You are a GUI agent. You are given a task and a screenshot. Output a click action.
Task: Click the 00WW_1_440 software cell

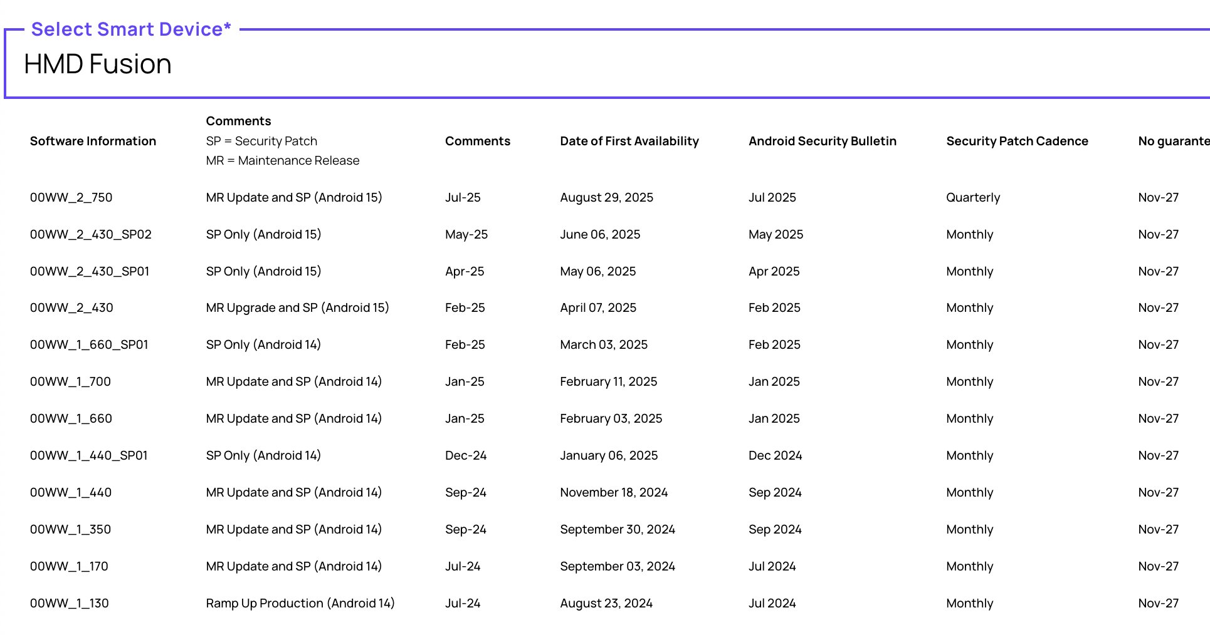[71, 492]
